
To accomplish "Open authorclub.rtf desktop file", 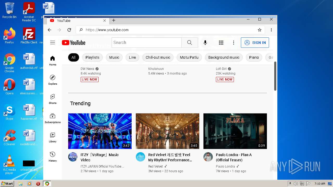I will (29, 61).
